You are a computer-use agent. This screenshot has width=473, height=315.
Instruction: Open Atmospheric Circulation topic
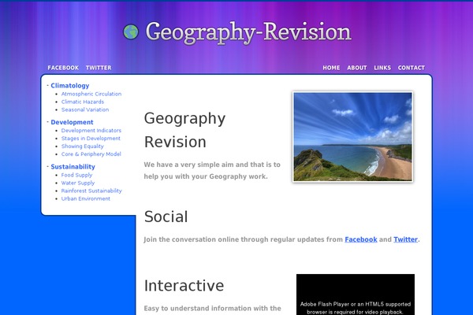(x=91, y=94)
